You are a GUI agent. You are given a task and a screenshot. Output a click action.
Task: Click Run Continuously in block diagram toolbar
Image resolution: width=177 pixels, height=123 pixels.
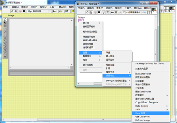(91, 12)
